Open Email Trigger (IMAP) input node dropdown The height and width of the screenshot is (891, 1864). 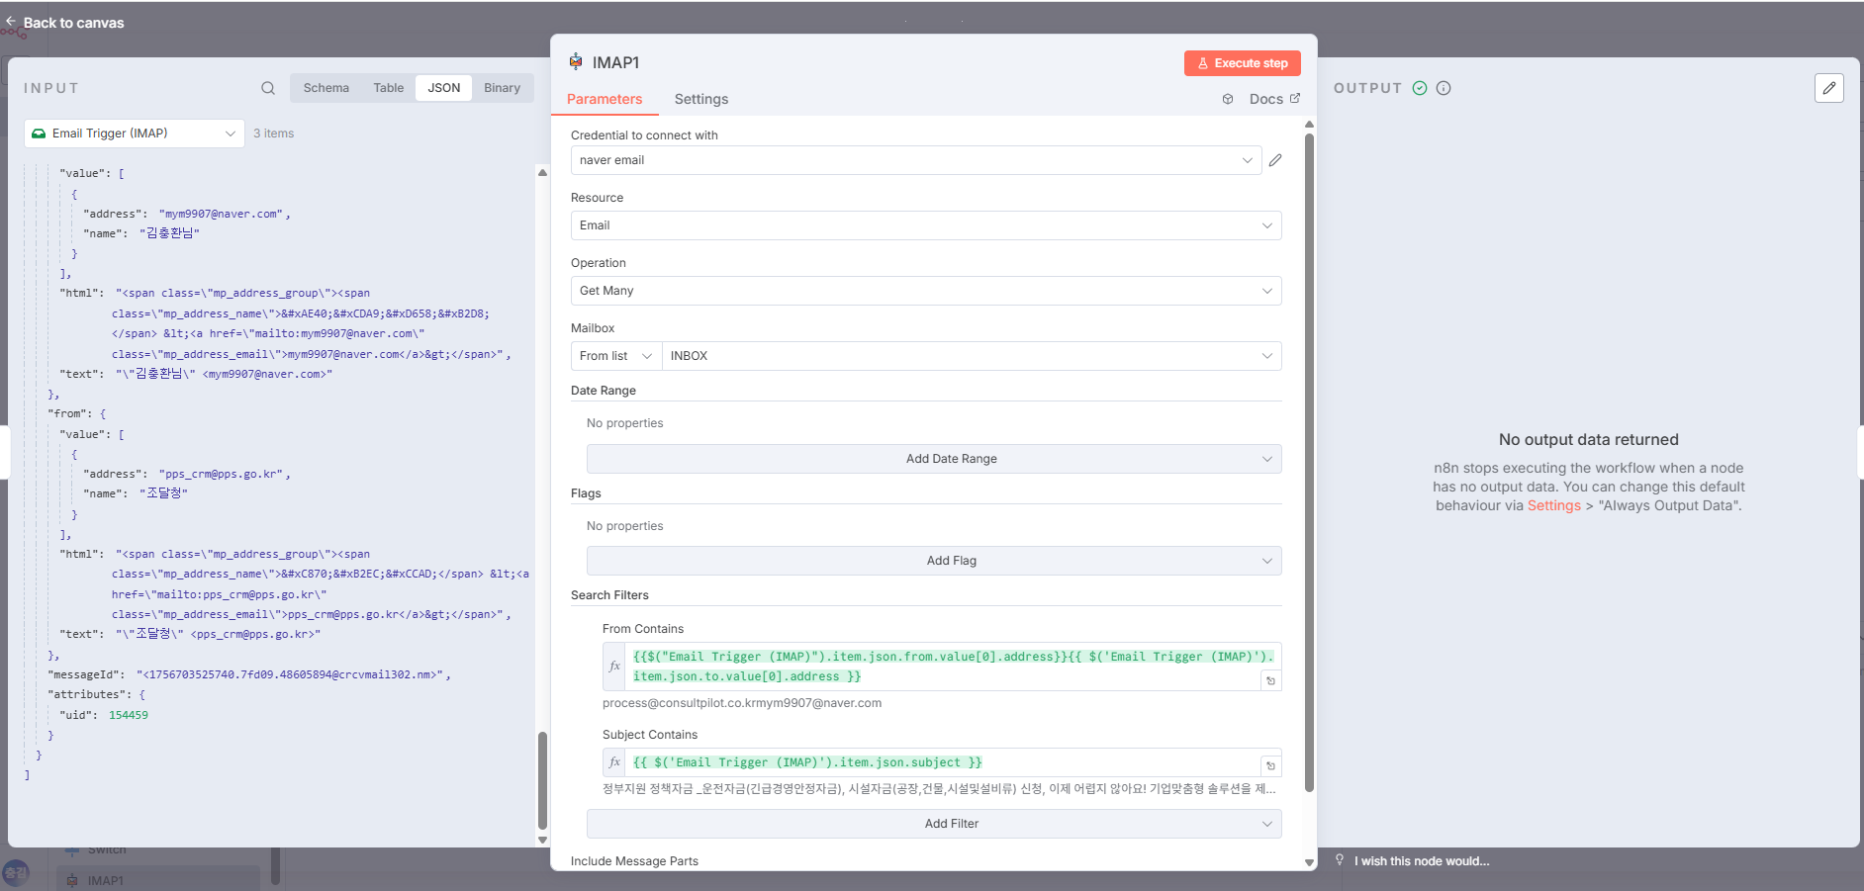coord(135,134)
